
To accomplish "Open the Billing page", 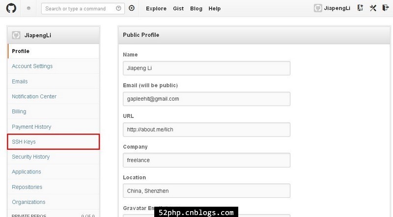I will tap(54, 111).
